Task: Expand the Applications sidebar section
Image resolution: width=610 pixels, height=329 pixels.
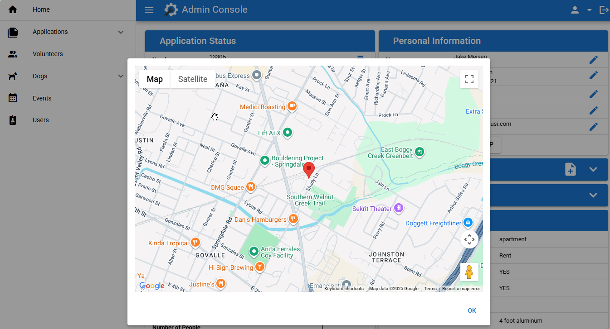Action: pyautogui.click(x=120, y=32)
